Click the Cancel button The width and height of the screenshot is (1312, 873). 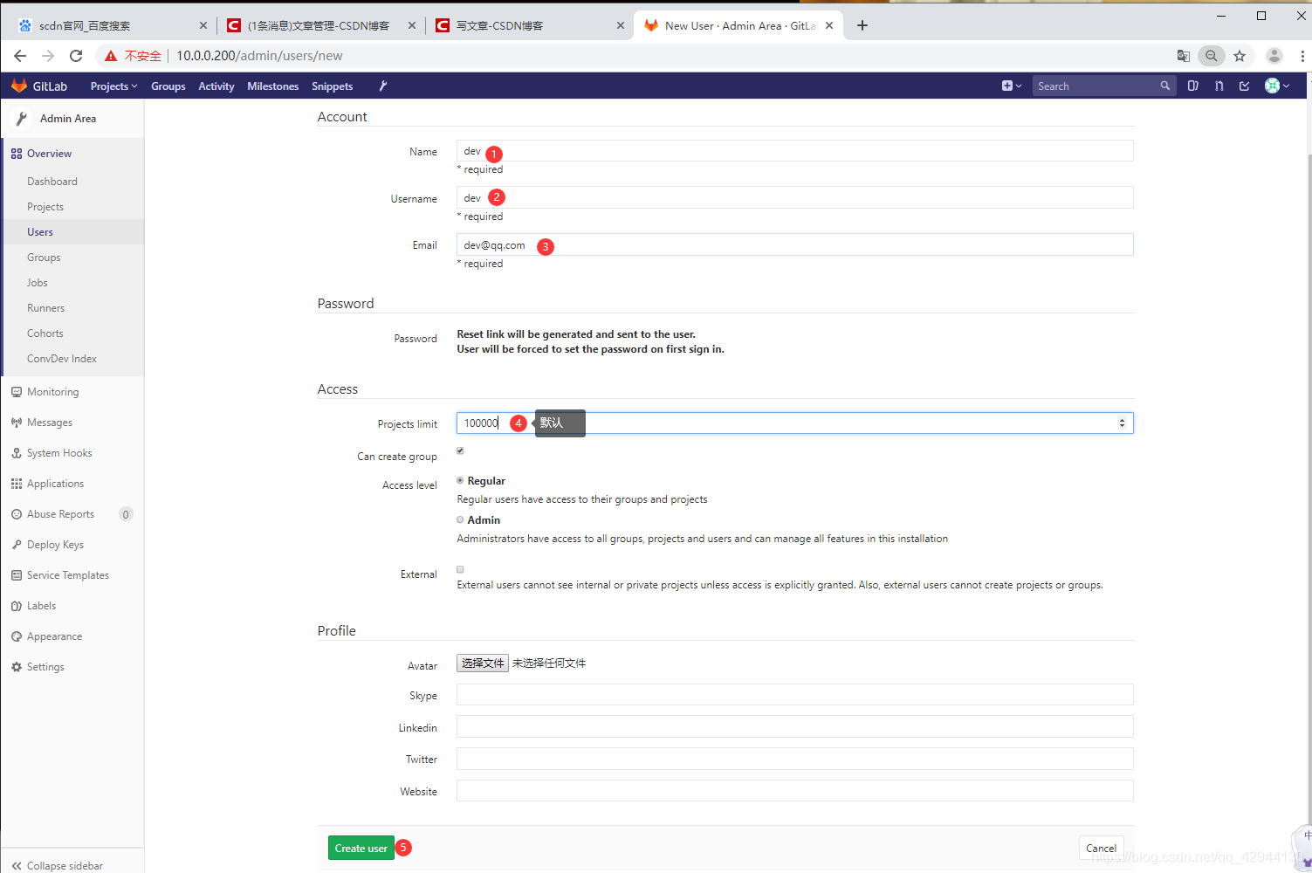1101,848
